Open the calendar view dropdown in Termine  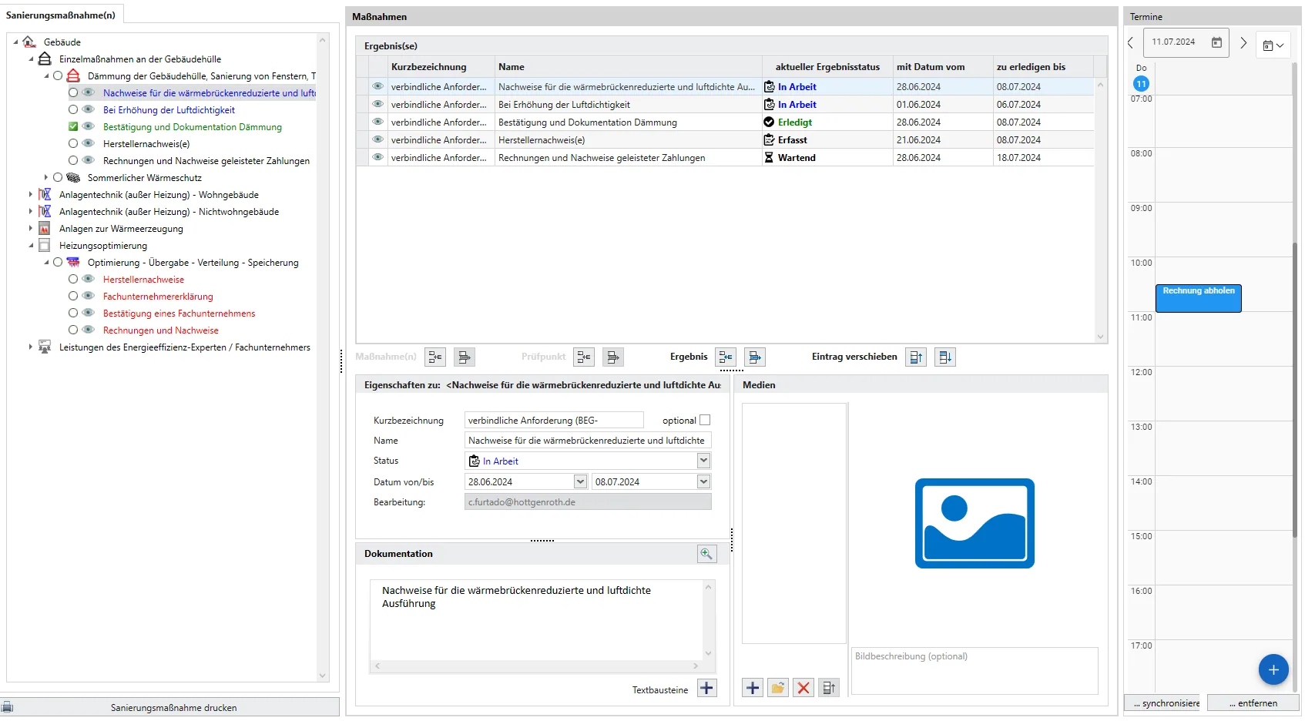pos(1273,45)
